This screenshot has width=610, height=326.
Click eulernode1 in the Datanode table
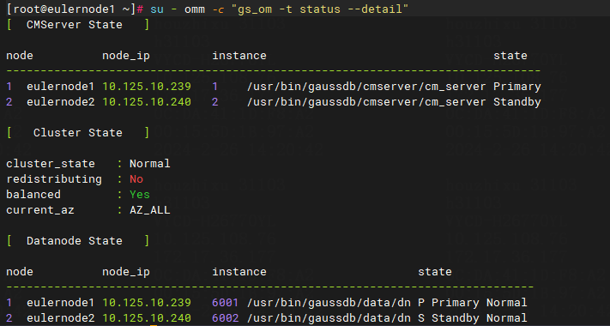pos(61,303)
